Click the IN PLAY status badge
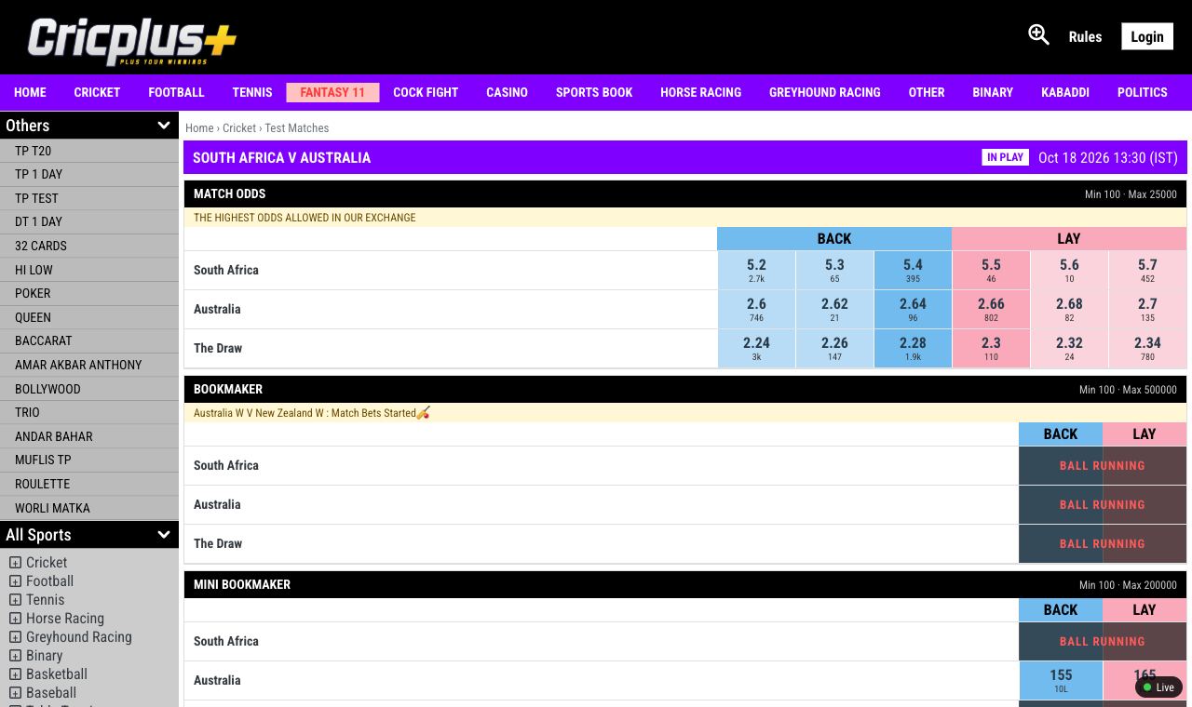This screenshot has height=707, width=1192. (1005, 157)
